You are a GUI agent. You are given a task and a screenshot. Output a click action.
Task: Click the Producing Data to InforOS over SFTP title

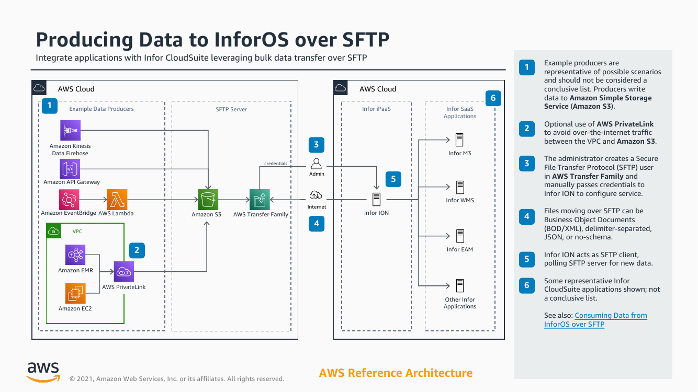coord(212,40)
